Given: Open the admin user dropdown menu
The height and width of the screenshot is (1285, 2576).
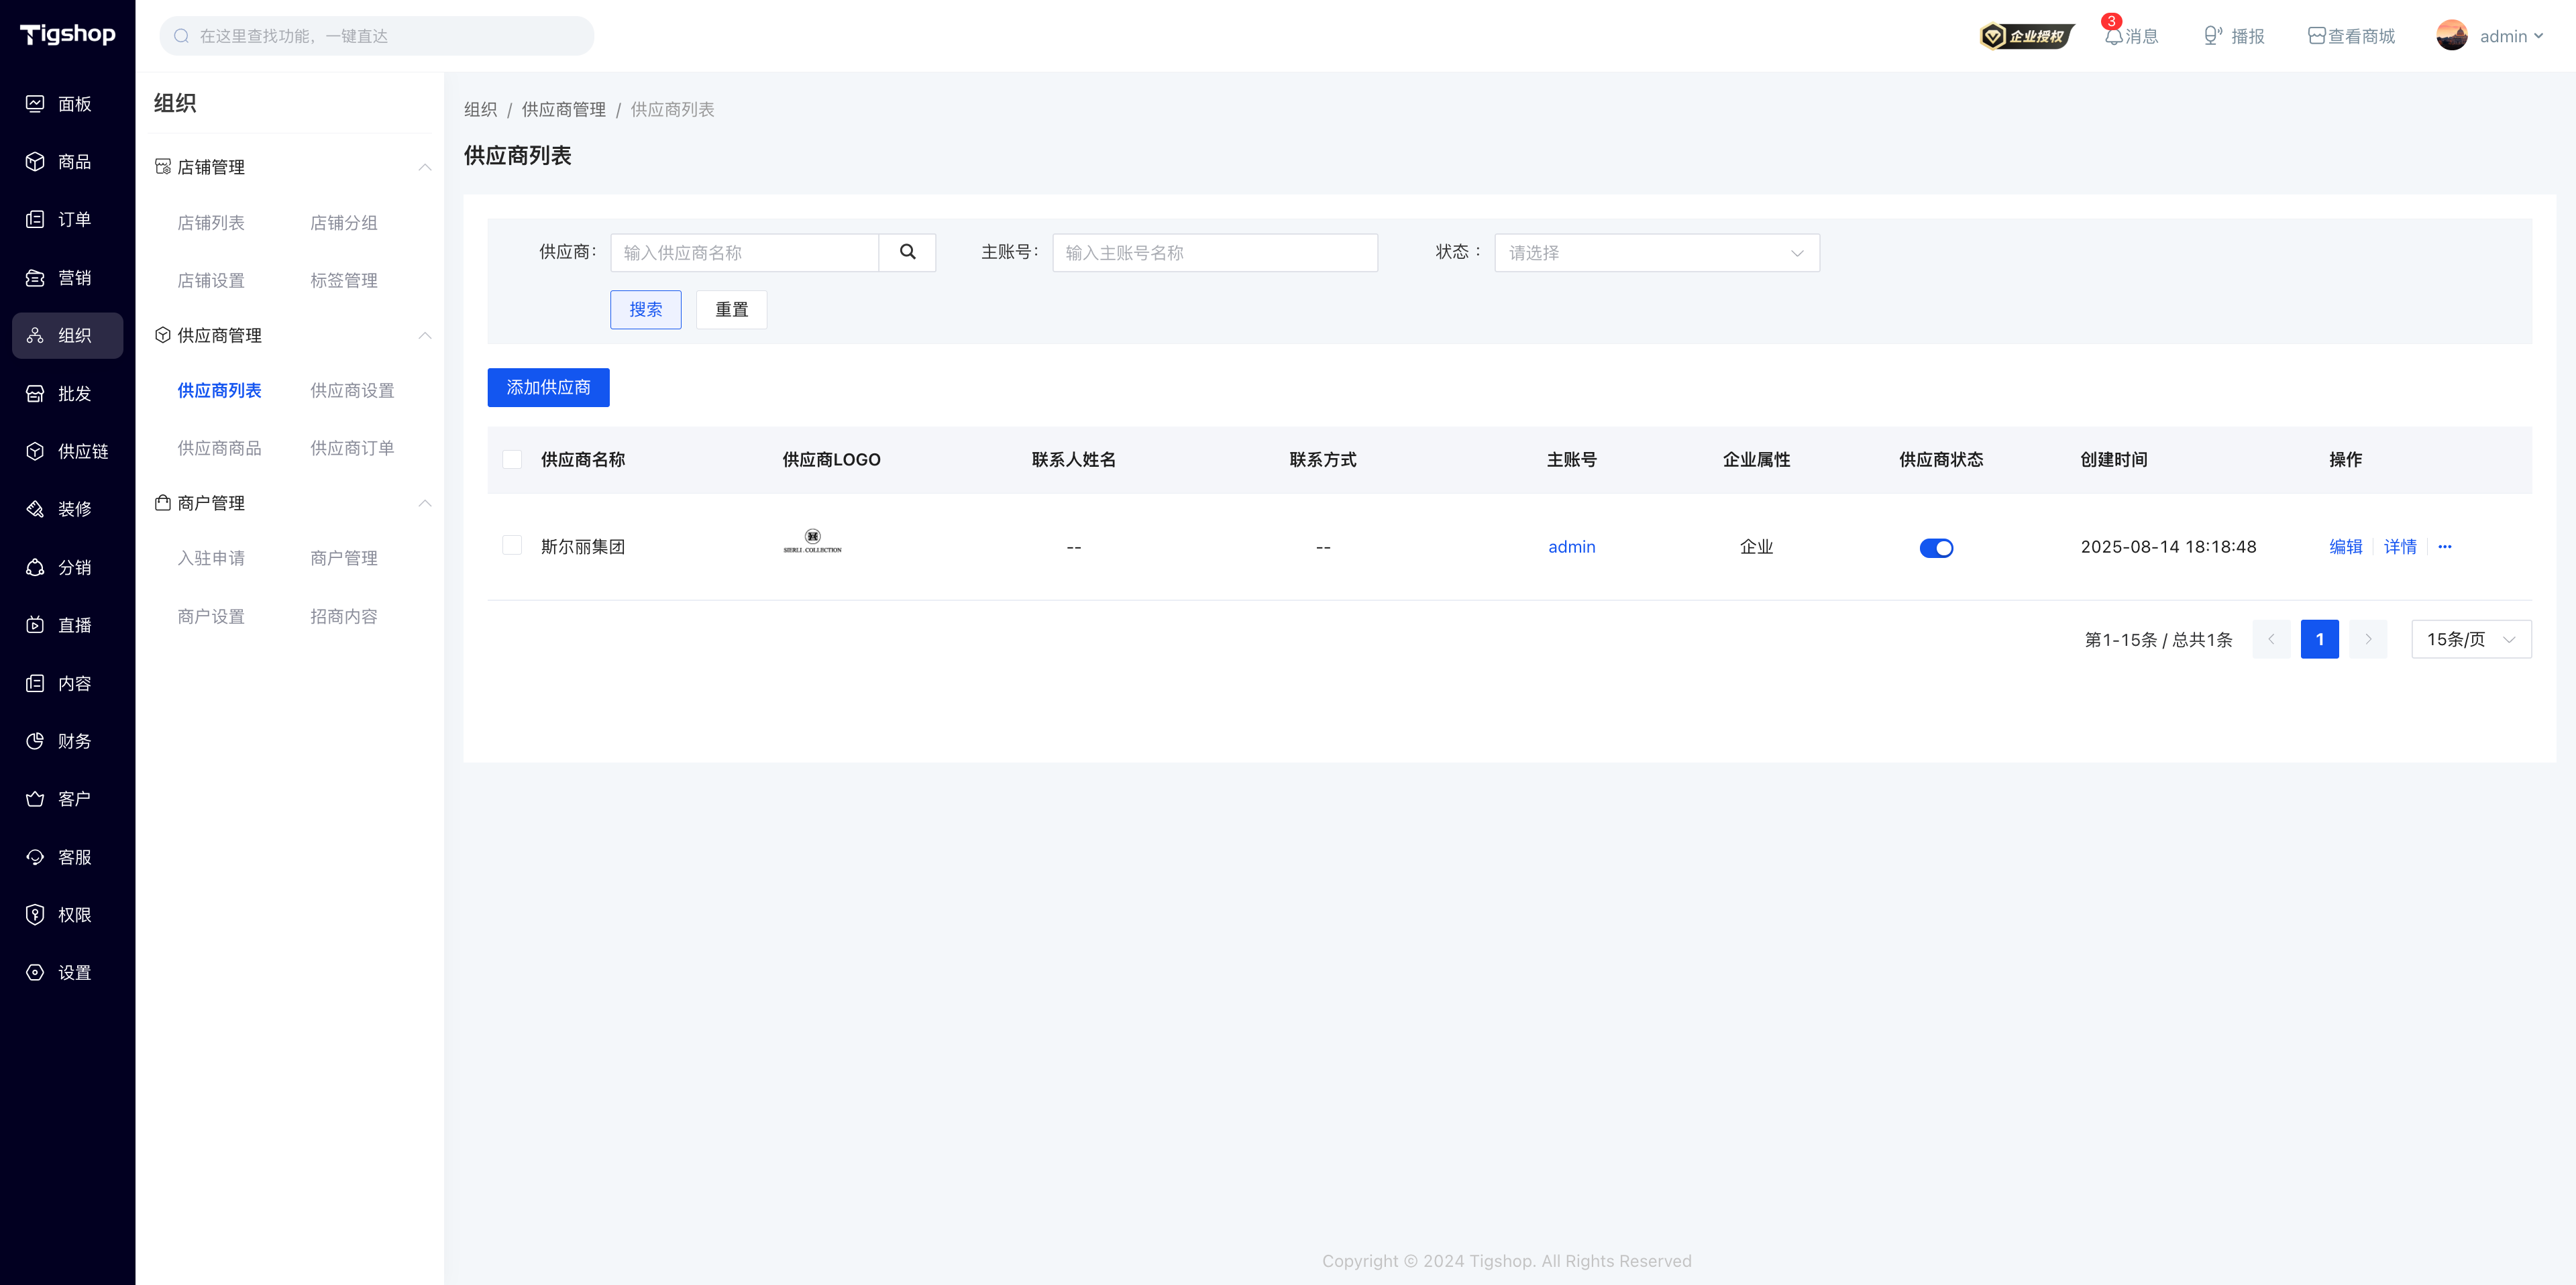Looking at the screenshot, I should pos(2491,36).
